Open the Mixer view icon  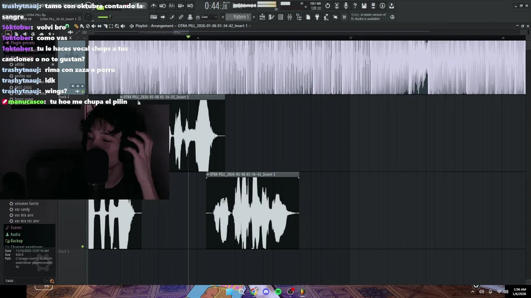(290, 17)
